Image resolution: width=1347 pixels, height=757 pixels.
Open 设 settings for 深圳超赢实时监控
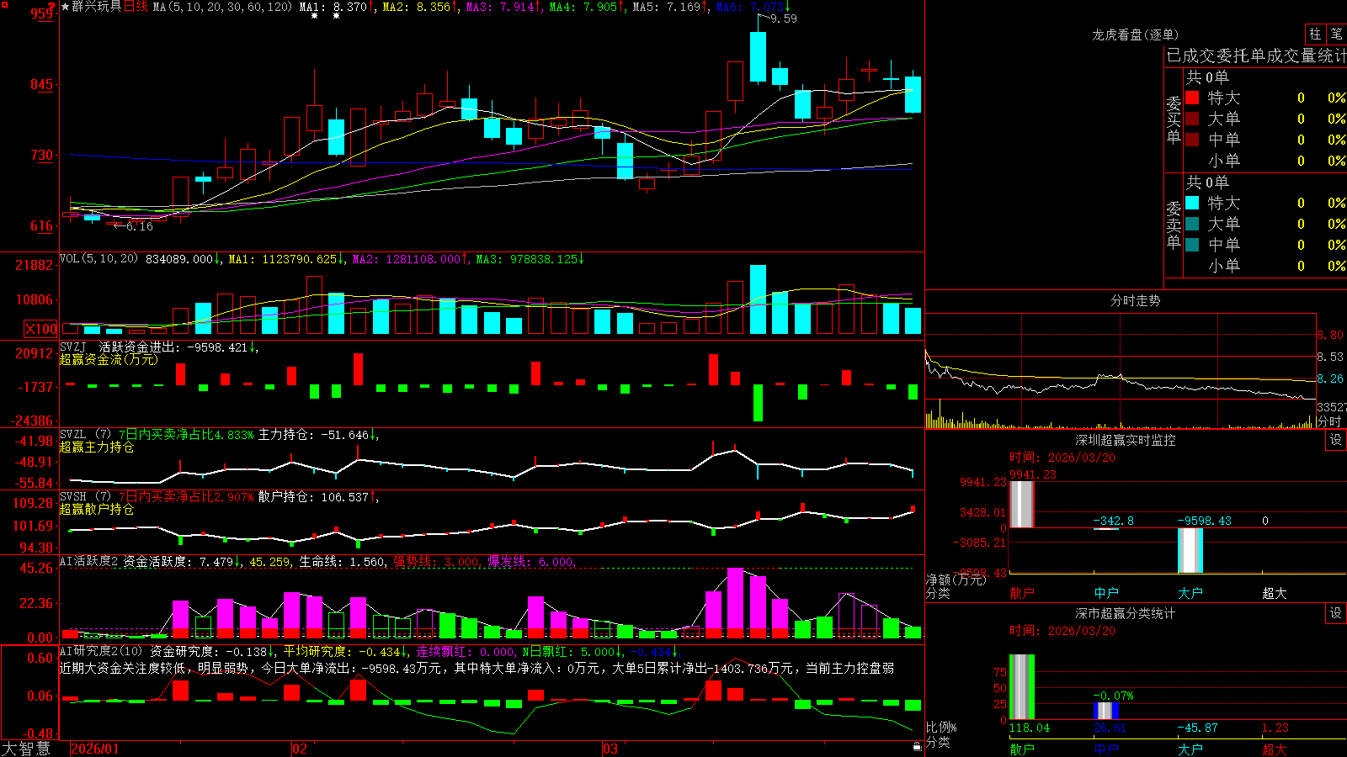tap(1336, 440)
